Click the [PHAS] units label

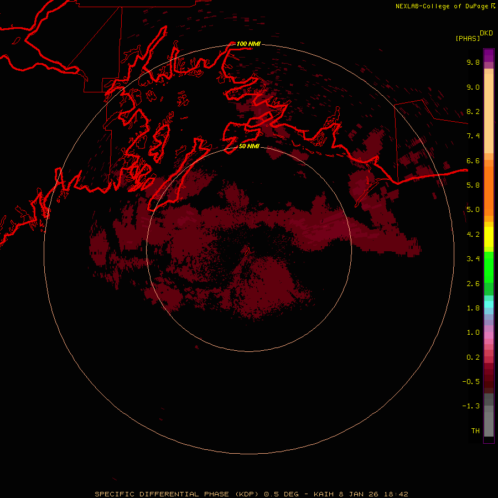(x=468, y=38)
